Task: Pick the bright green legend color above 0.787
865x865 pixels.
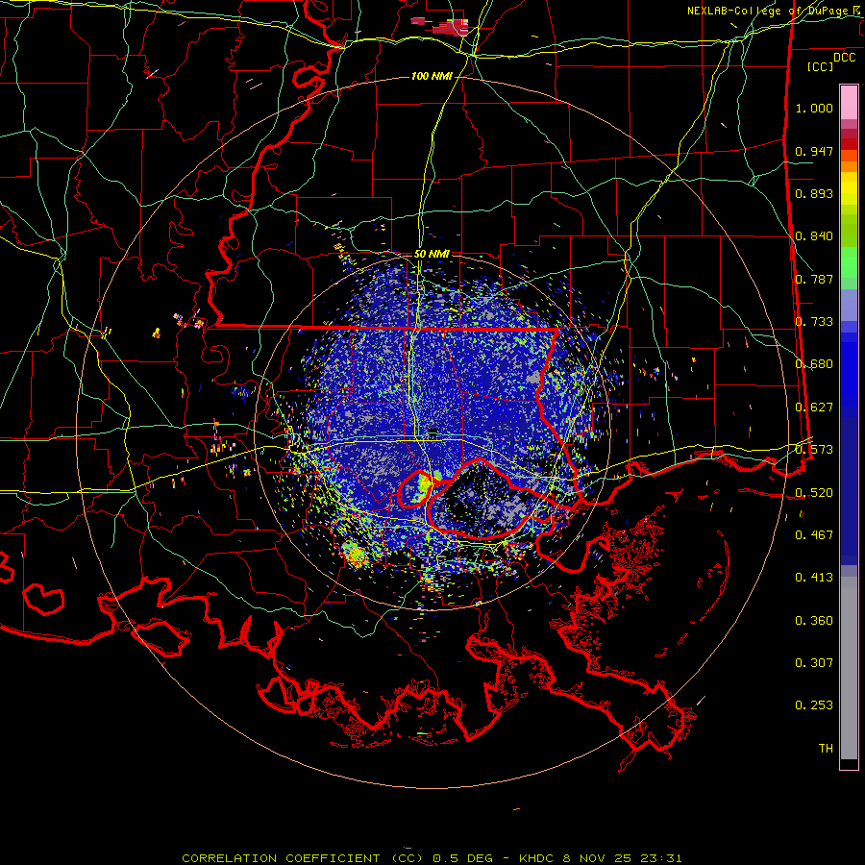Action: (x=849, y=262)
